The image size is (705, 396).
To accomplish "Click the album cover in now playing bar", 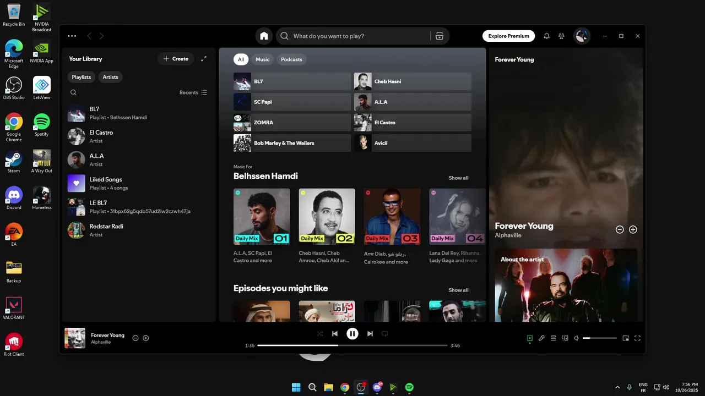I will (75, 338).
